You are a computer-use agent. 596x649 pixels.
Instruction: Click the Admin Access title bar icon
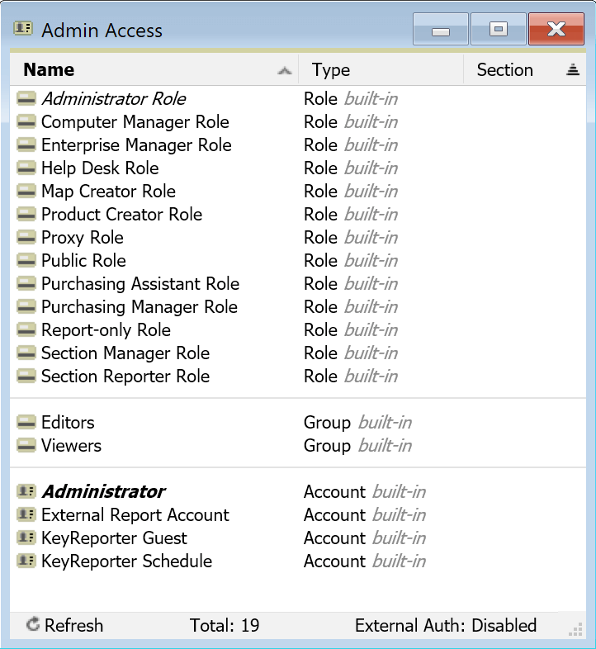[23, 30]
